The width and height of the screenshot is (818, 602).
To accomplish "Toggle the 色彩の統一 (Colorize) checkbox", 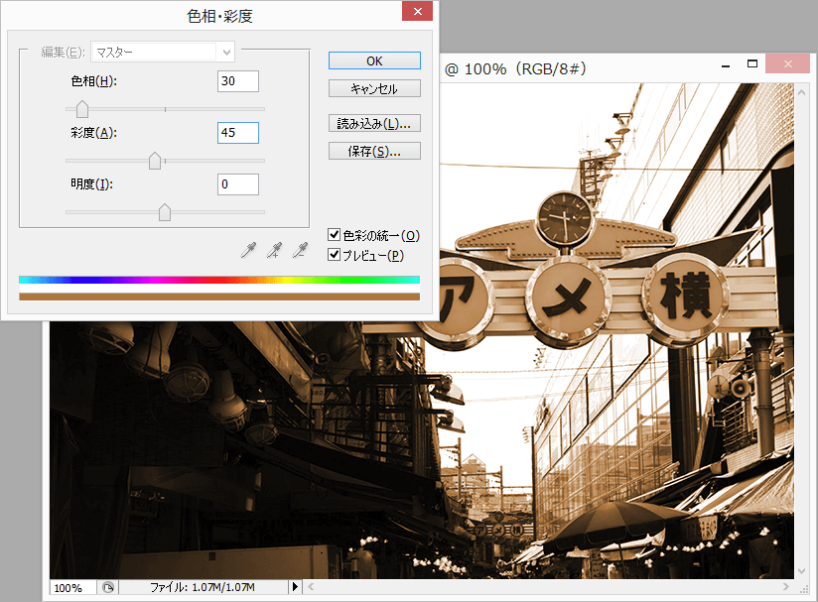I will click(334, 235).
